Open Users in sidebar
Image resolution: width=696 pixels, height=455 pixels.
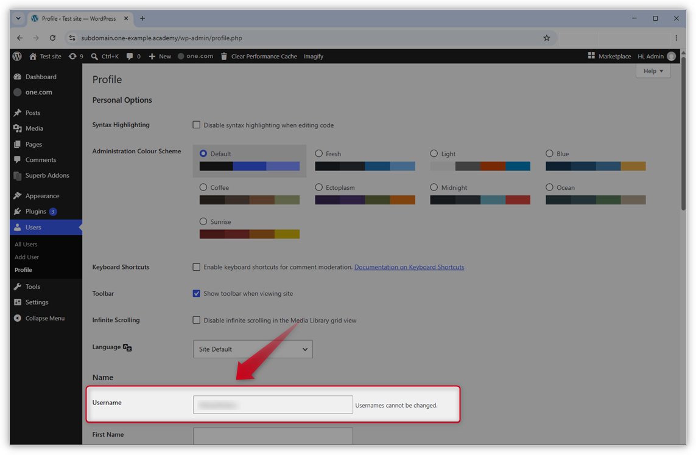46,227
